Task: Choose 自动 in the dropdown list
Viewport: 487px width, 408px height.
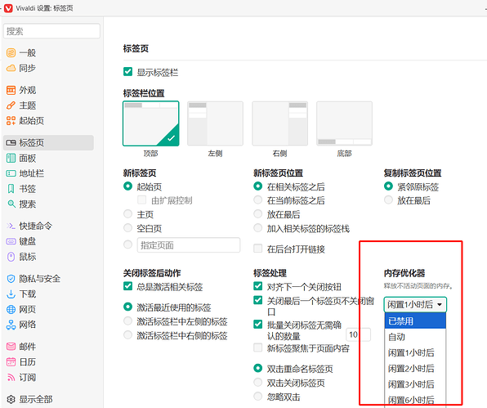Action: (415, 337)
